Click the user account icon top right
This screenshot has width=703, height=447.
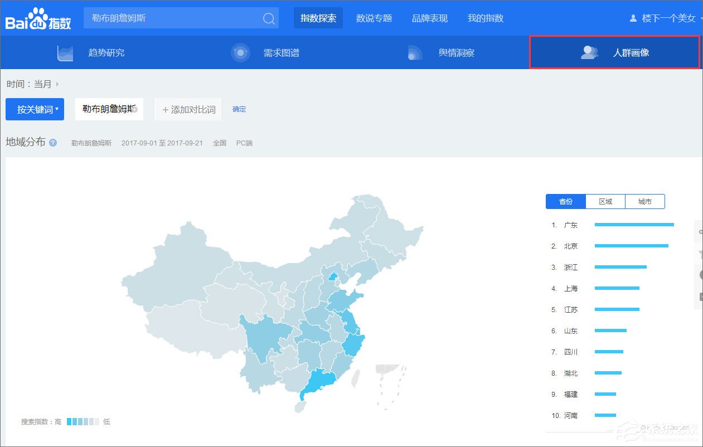point(633,17)
